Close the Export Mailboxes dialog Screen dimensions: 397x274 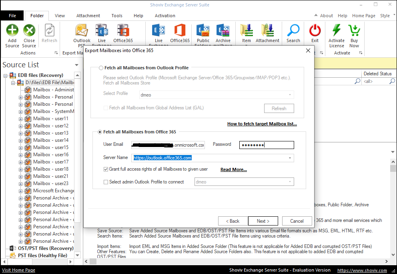[308, 50]
